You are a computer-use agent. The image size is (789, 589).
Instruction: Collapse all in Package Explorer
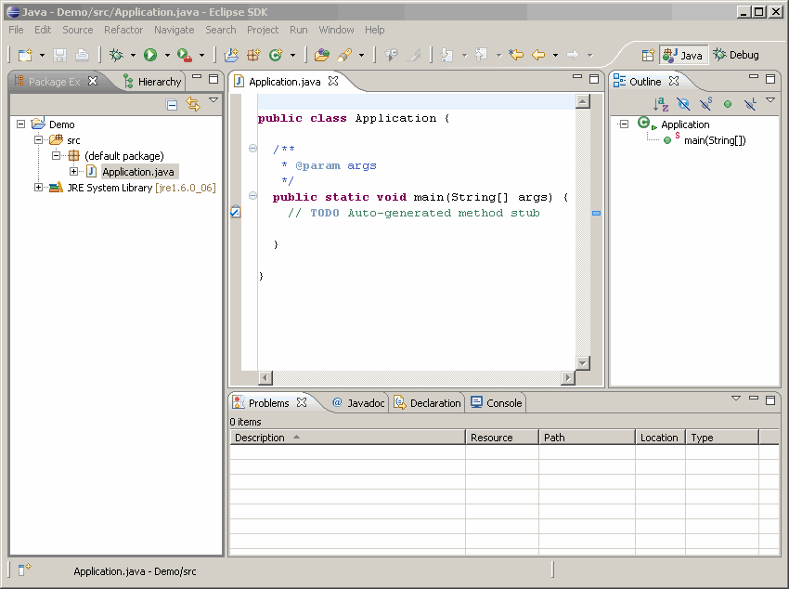coord(172,105)
